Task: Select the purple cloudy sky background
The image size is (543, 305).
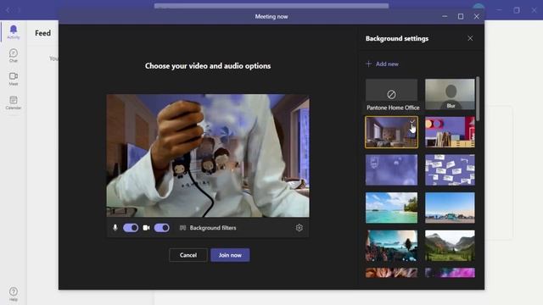Action: click(391, 169)
